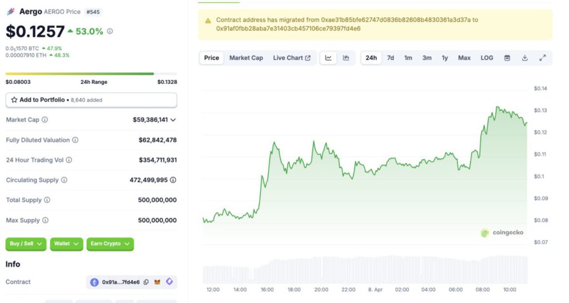
Task: Click the Total Supply 500,000,000 value
Action: (x=157, y=200)
